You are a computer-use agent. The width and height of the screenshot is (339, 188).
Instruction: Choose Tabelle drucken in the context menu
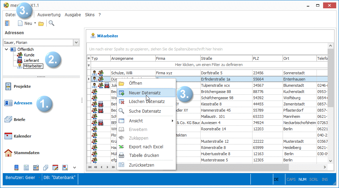click(x=146, y=156)
